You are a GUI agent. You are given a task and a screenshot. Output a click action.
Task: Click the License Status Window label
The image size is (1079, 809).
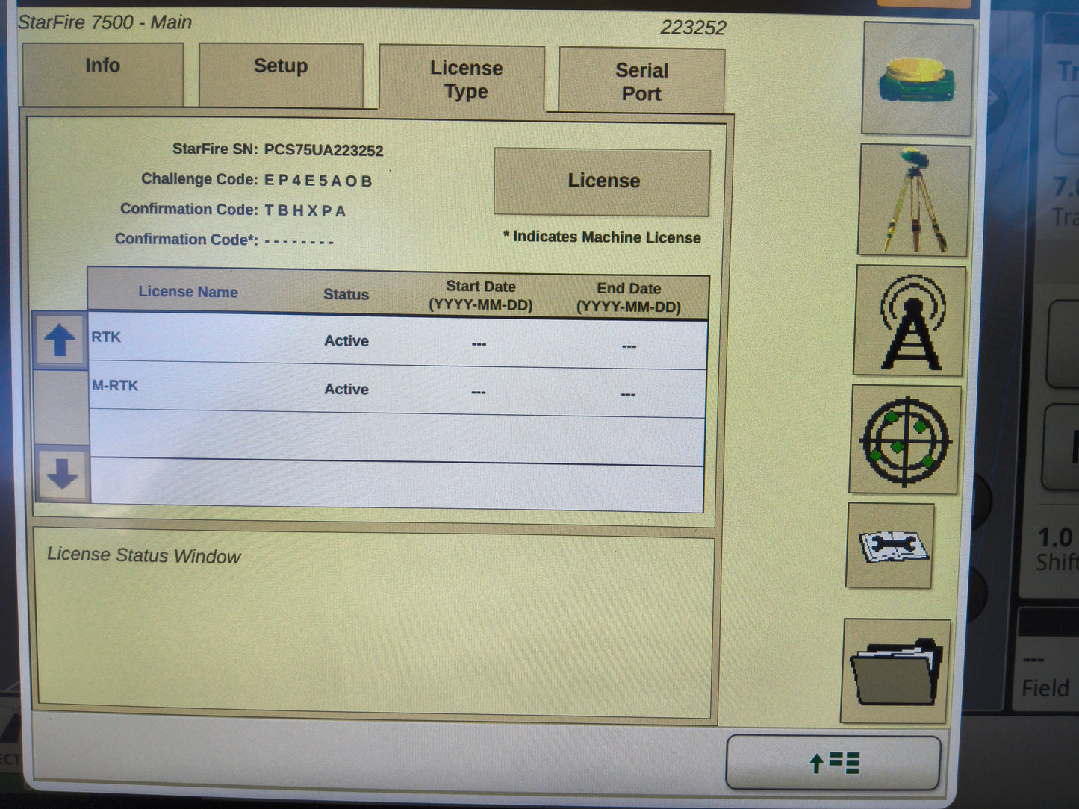tap(143, 555)
